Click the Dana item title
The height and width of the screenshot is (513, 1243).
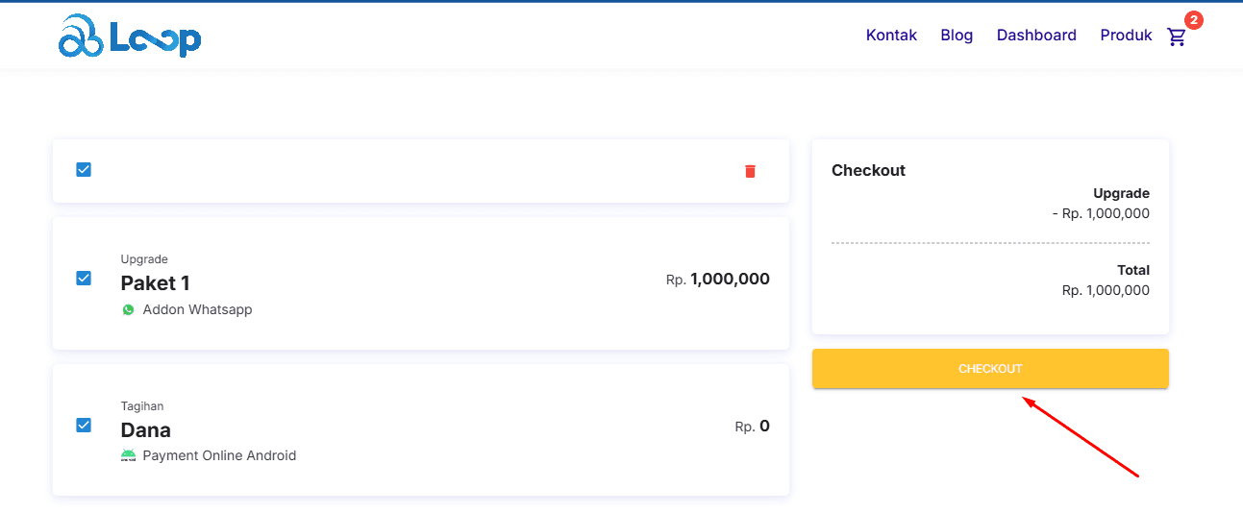pyautogui.click(x=145, y=430)
